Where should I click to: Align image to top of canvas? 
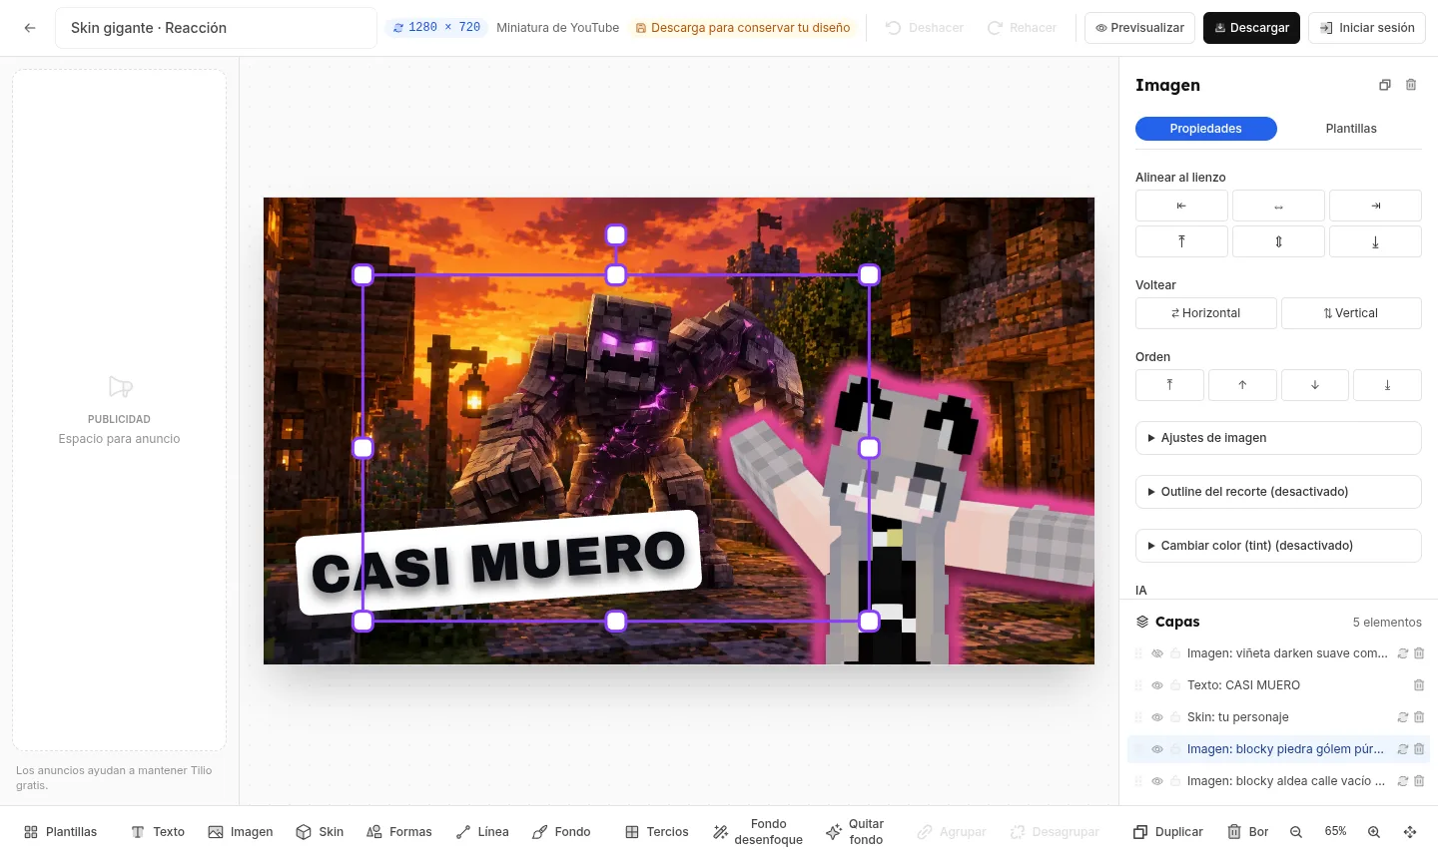coord(1181,241)
